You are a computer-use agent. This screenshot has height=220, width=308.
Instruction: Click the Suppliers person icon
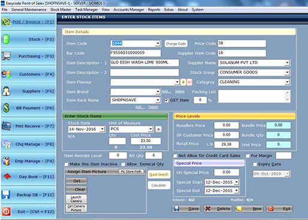pos(6,91)
